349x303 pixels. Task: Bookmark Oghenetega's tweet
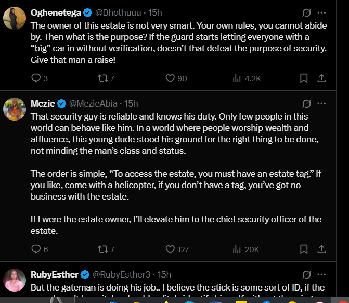click(x=304, y=78)
